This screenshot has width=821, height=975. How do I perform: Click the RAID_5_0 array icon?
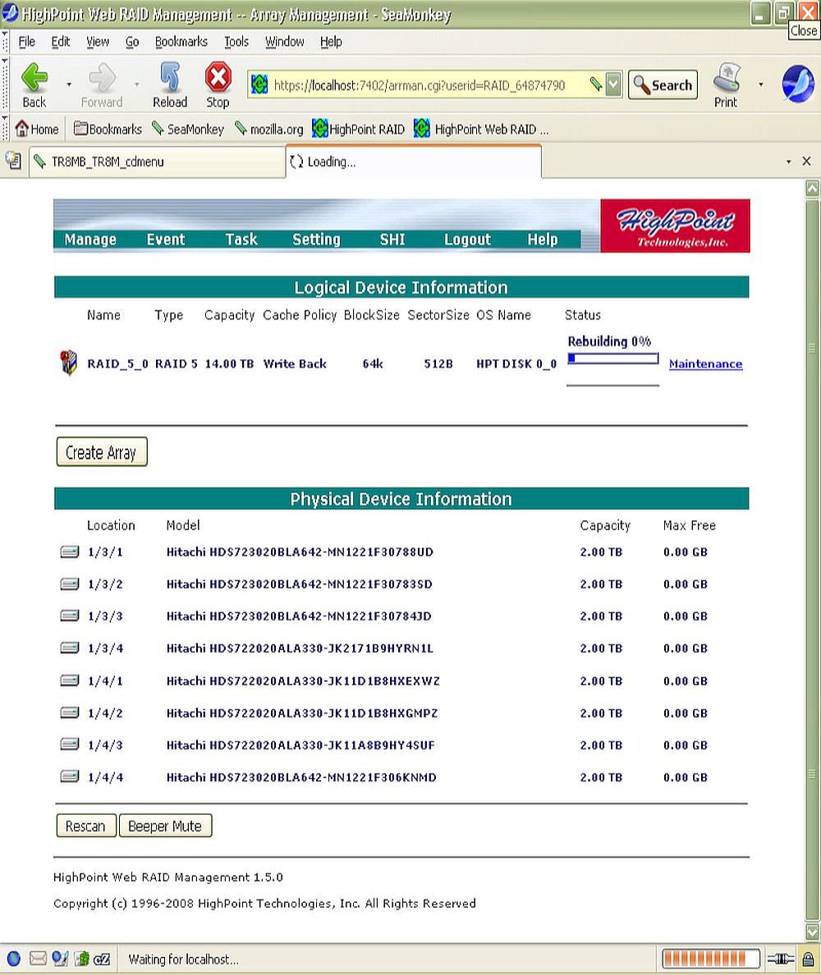68,363
